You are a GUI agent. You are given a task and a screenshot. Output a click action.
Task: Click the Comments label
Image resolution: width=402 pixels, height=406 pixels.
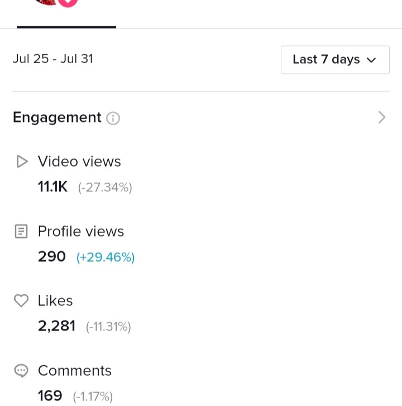click(x=75, y=371)
